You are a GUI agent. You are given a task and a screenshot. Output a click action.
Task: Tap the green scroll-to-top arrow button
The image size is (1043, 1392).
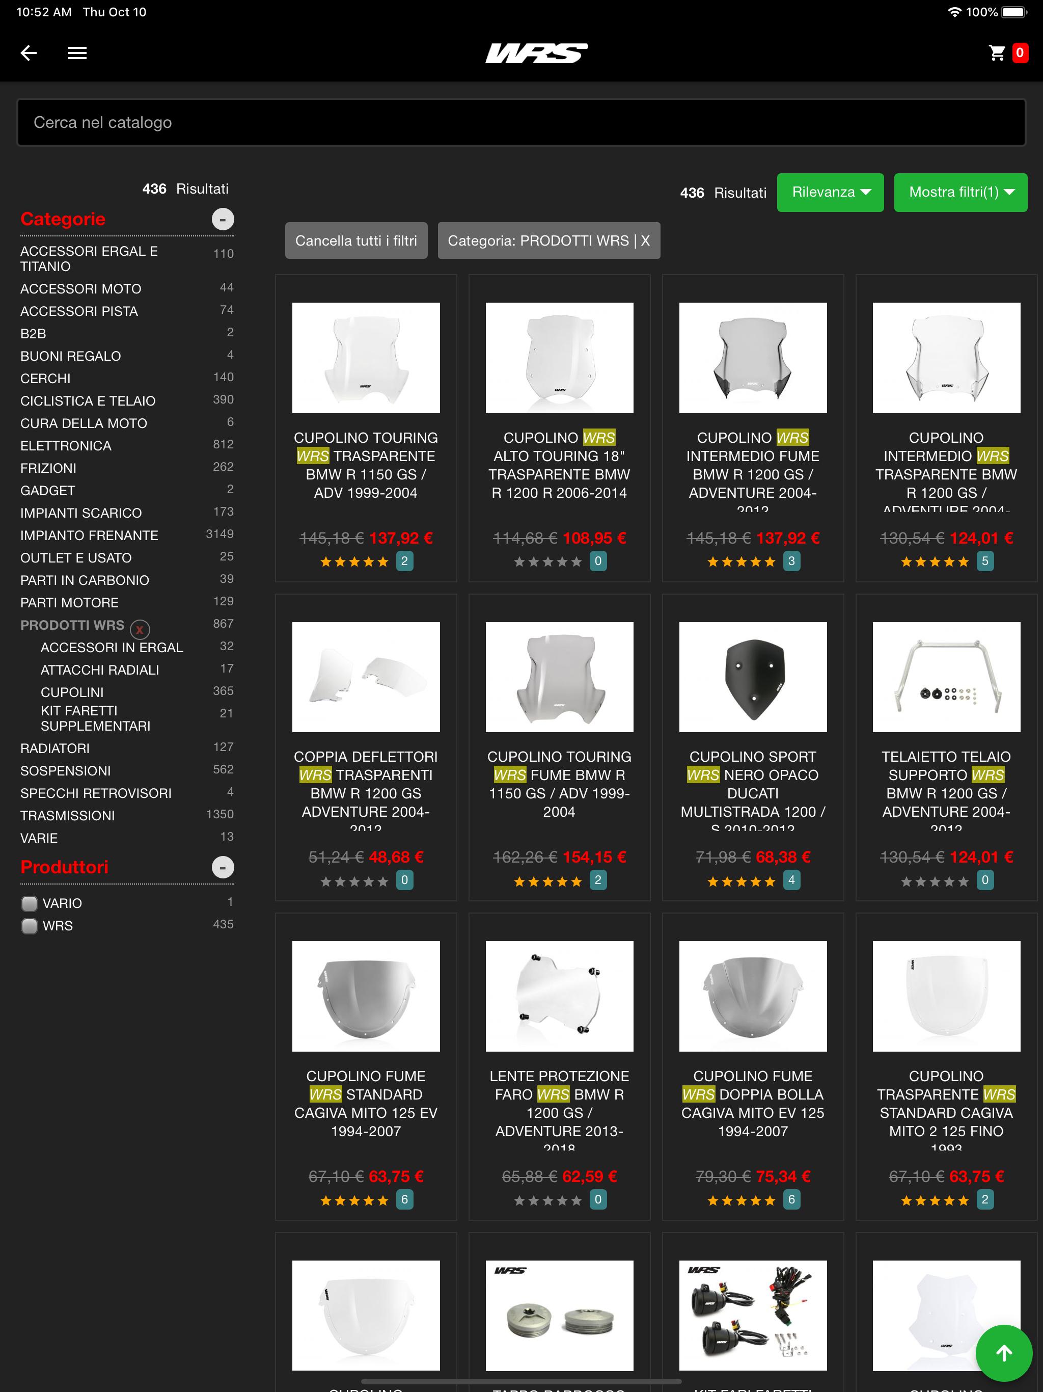(1003, 1353)
